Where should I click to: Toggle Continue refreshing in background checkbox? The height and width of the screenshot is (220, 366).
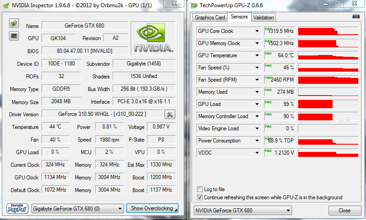pyautogui.click(x=200, y=197)
